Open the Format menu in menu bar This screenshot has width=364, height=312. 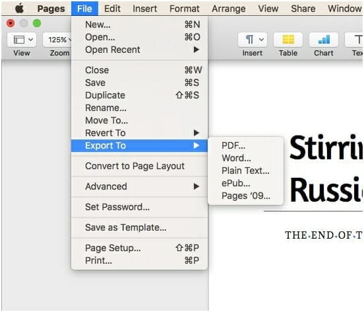pyautogui.click(x=185, y=9)
